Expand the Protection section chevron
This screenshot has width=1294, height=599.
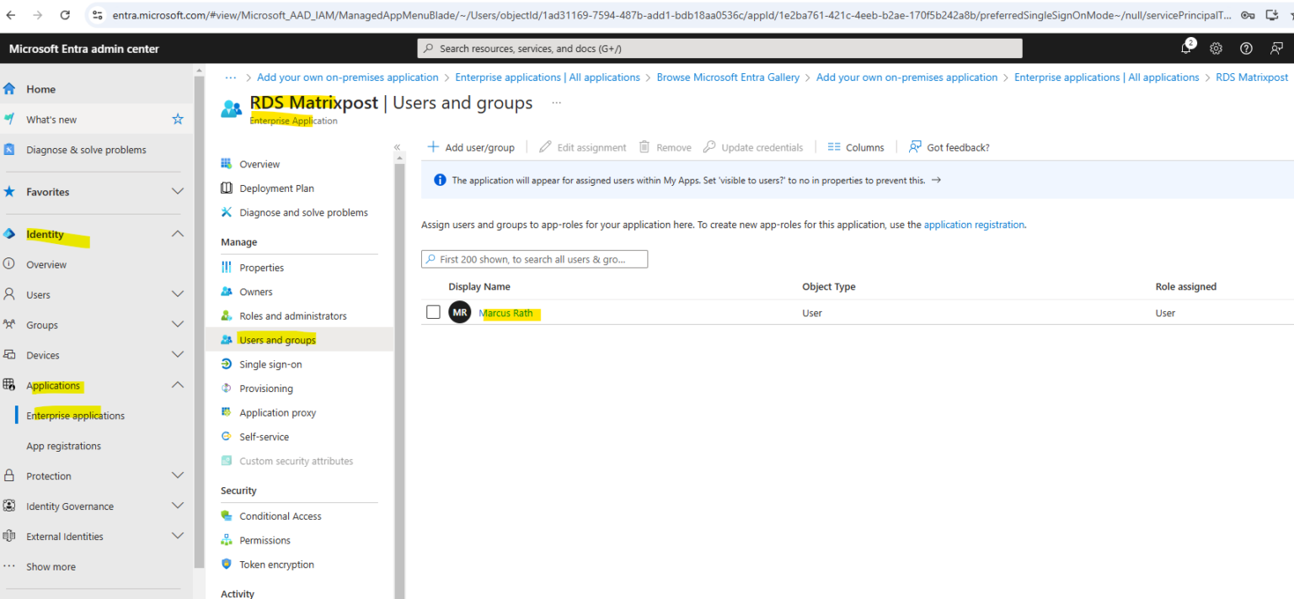[x=178, y=476]
